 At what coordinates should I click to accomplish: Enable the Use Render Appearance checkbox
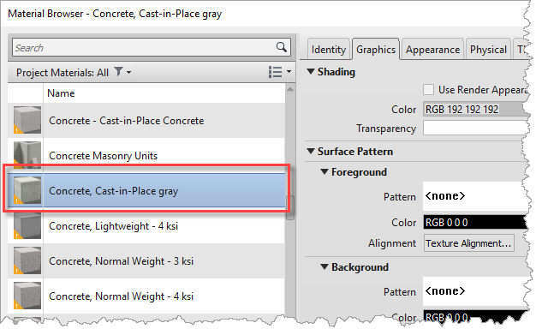(428, 90)
